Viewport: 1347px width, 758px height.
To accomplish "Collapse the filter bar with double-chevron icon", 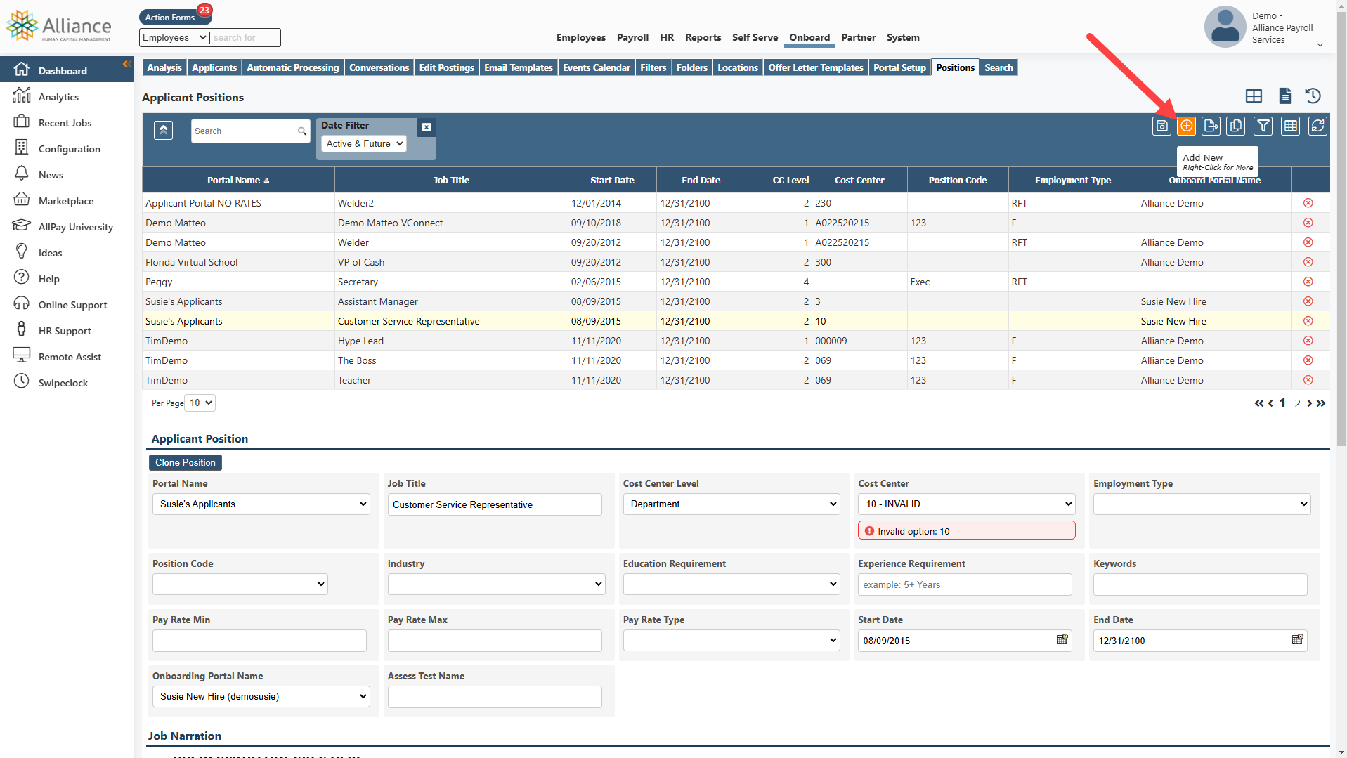I will (x=163, y=130).
